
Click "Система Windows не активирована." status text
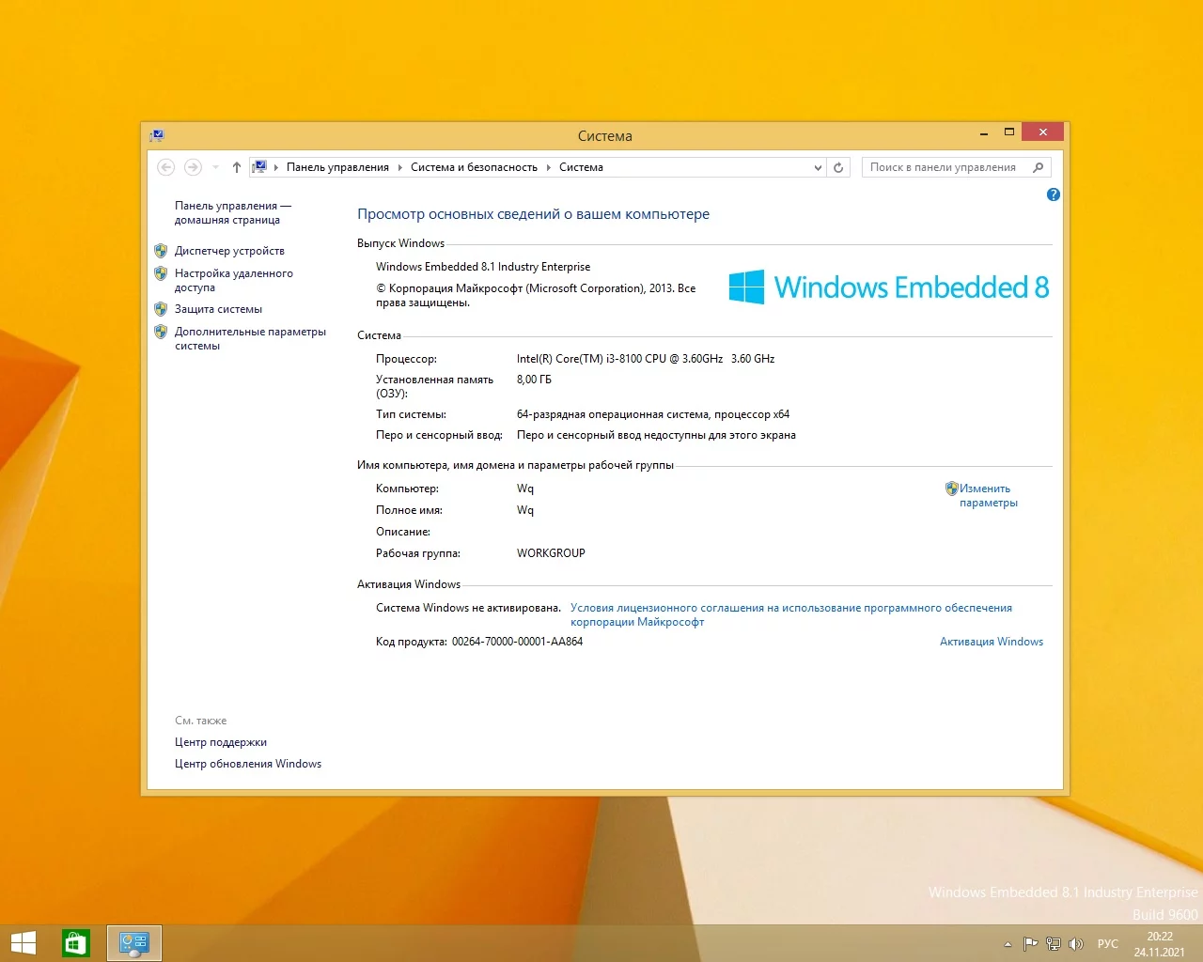click(x=468, y=608)
